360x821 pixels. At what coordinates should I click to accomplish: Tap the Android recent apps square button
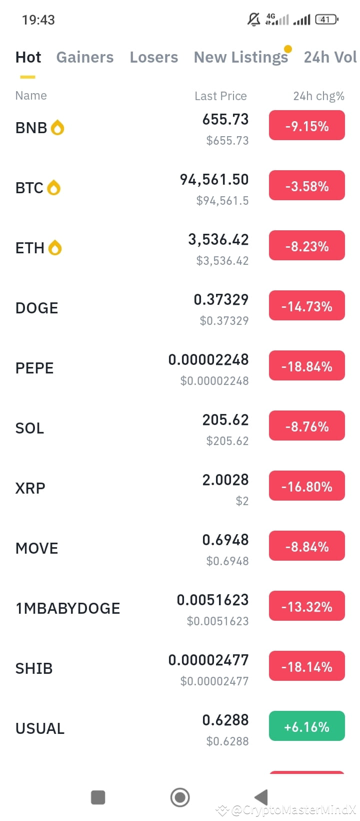(98, 797)
